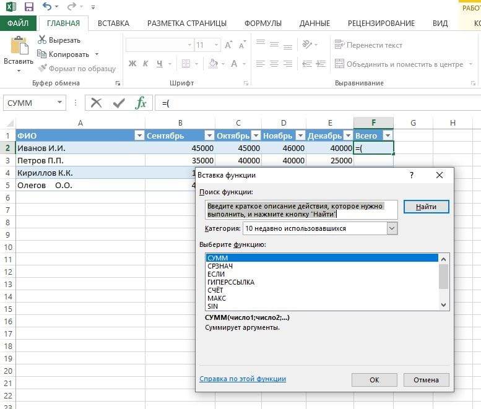
Task: Open the Excel application icon menu
Action: click(x=11, y=6)
